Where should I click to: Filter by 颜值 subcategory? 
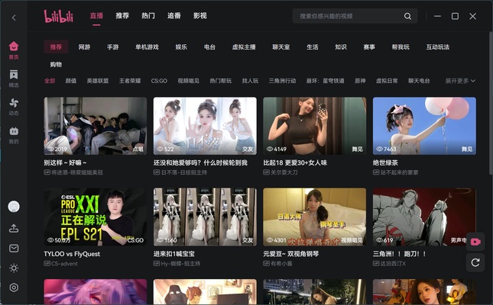tap(71, 81)
